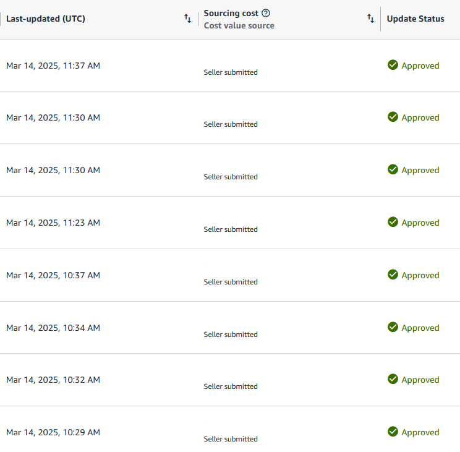
Task: Click Approved status text in 10:37 AM row
Action: coord(420,275)
